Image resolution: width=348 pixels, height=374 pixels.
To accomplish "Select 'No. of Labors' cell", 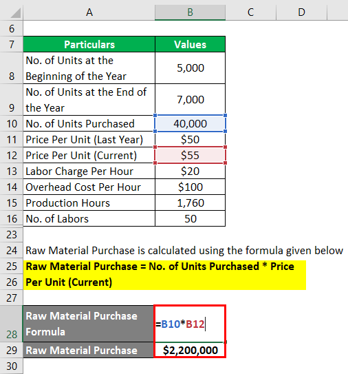I will point(89,218).
